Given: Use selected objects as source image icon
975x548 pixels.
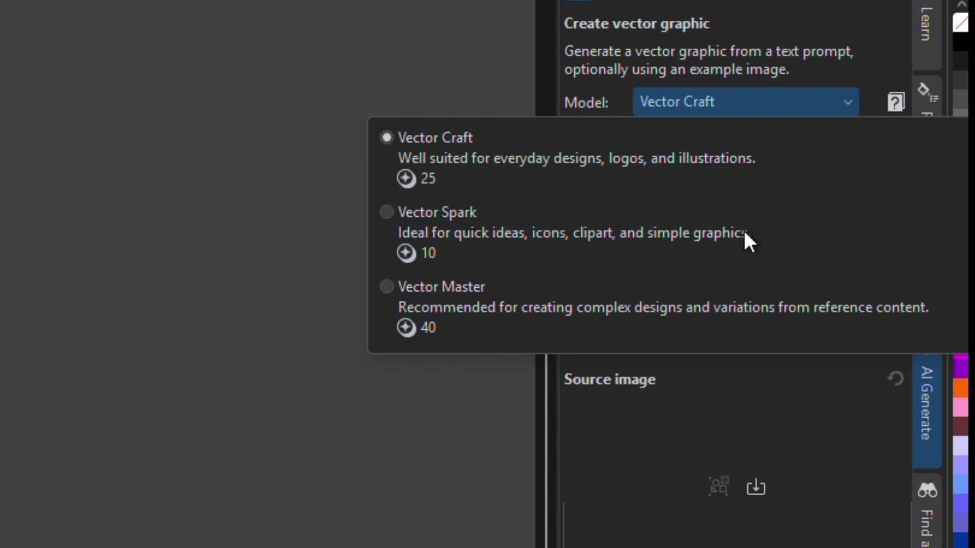Looking at the screenshot, I should point(719,486).
